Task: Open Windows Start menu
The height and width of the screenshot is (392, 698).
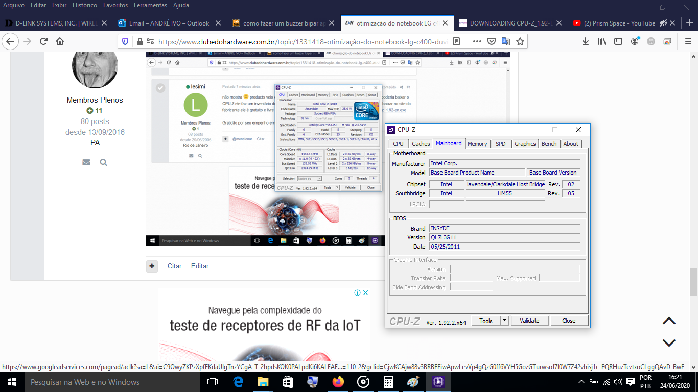Action: pyautogui.click(x=12, y=382)
